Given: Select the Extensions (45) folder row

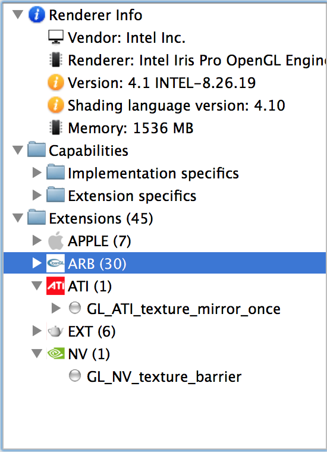Looking at the screenshot, I should (165, 218).
